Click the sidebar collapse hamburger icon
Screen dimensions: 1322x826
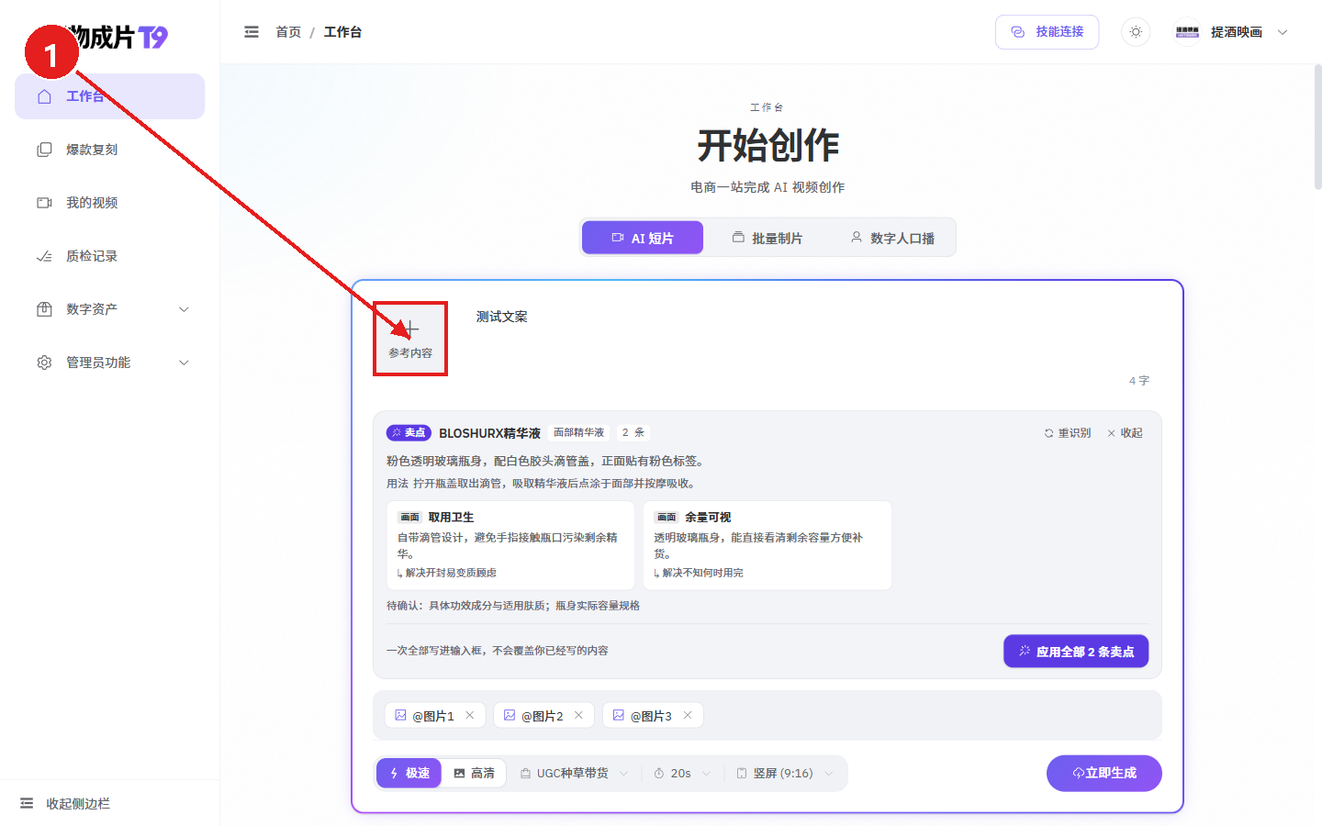(x=252, y=32)
